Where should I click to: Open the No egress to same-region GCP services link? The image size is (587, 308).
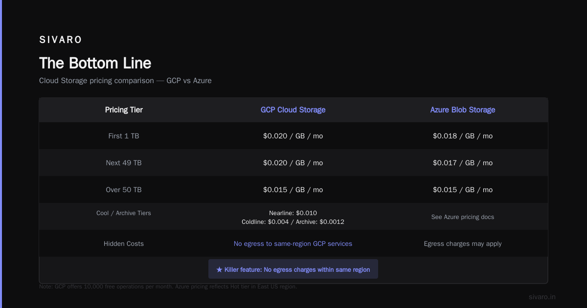pos(293,243)
